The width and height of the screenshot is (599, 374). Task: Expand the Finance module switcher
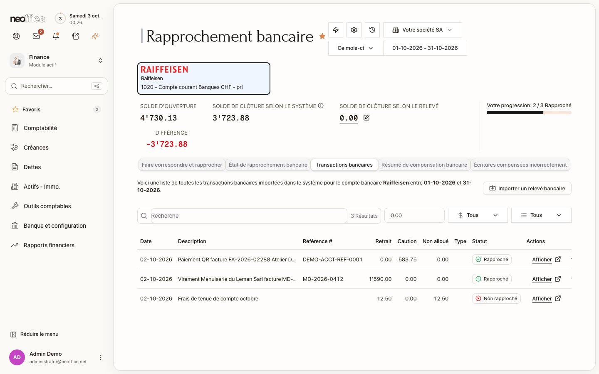click(x=57, y=61)
